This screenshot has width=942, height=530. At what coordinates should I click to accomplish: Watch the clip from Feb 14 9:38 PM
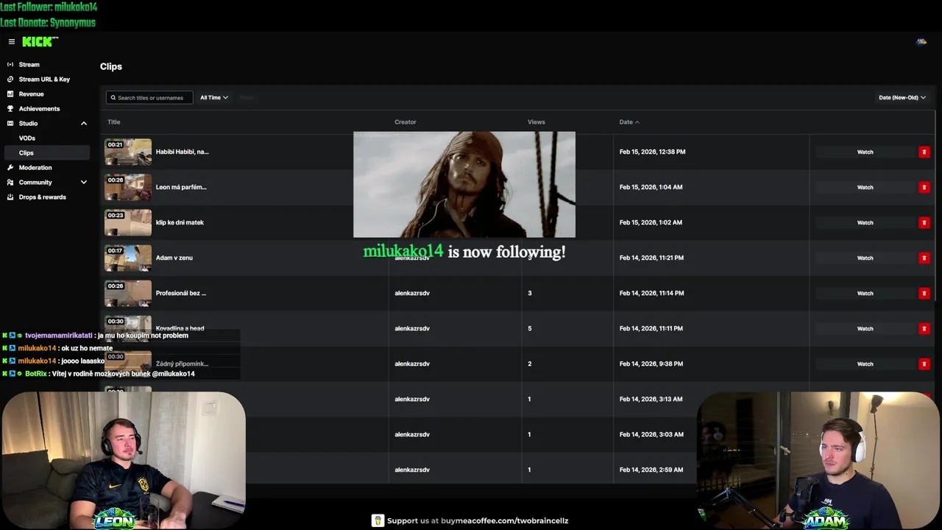(x=865, y=364)
